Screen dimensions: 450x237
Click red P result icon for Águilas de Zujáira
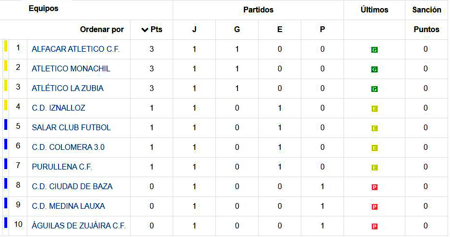tap(374, 226)
